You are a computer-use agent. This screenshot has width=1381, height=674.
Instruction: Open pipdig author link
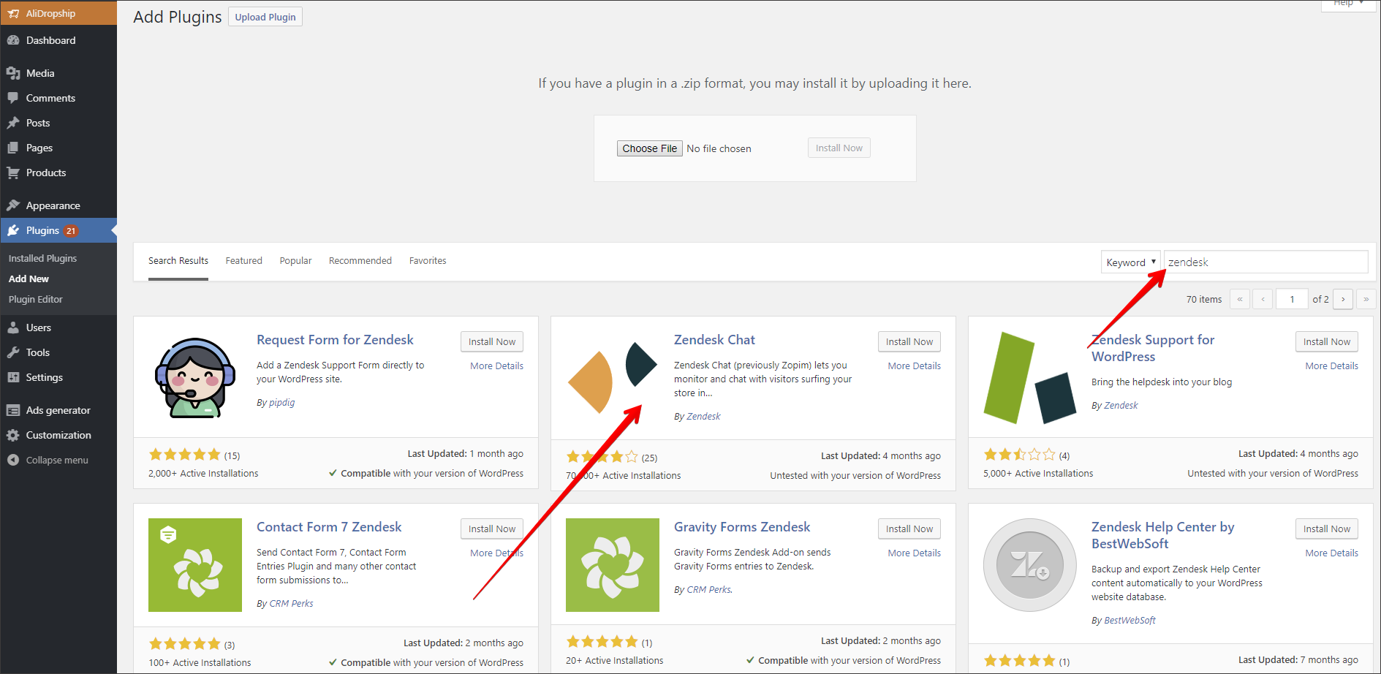(281, 402)
